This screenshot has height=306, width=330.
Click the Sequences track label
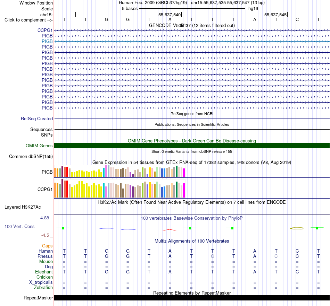coord(41,129)
